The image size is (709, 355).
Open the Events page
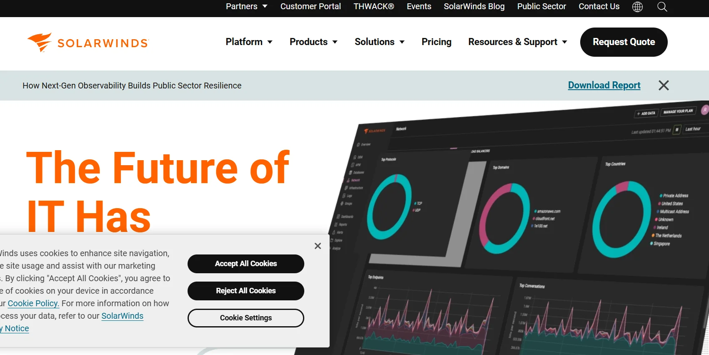(x=419, y=6)
